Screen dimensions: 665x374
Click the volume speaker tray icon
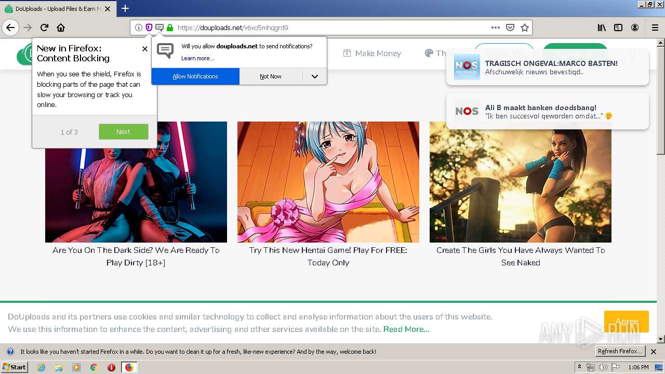pyautogui.click(x=603, y=367)
